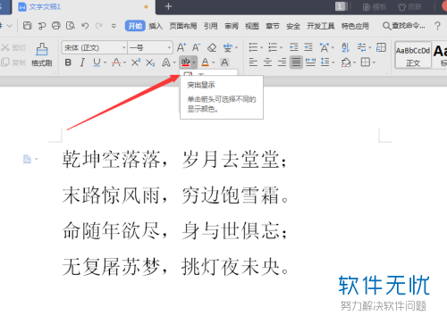Click the text effects outlined A
The height and width of the screenshot is (324, 447).
(166, 62)
